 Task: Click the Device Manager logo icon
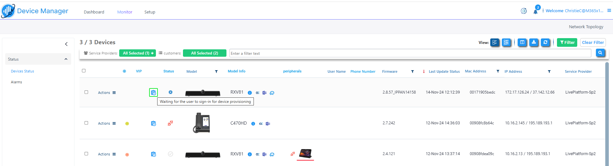(x=8, y=11)
